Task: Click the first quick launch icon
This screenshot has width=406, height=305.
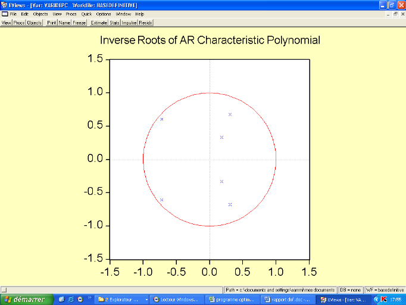Action: [x=61, y=300]
